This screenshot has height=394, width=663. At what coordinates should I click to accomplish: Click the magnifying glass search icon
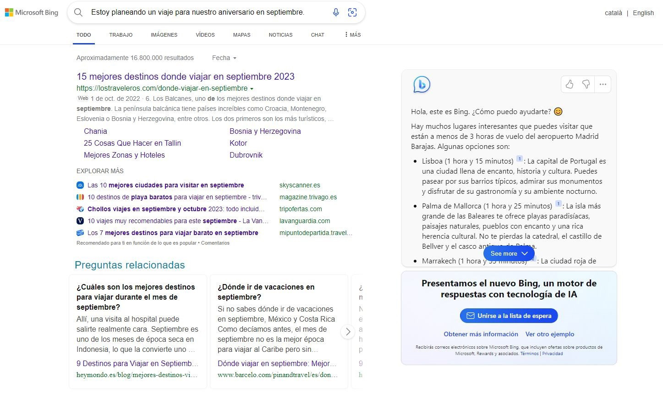(x=78, y=12)
